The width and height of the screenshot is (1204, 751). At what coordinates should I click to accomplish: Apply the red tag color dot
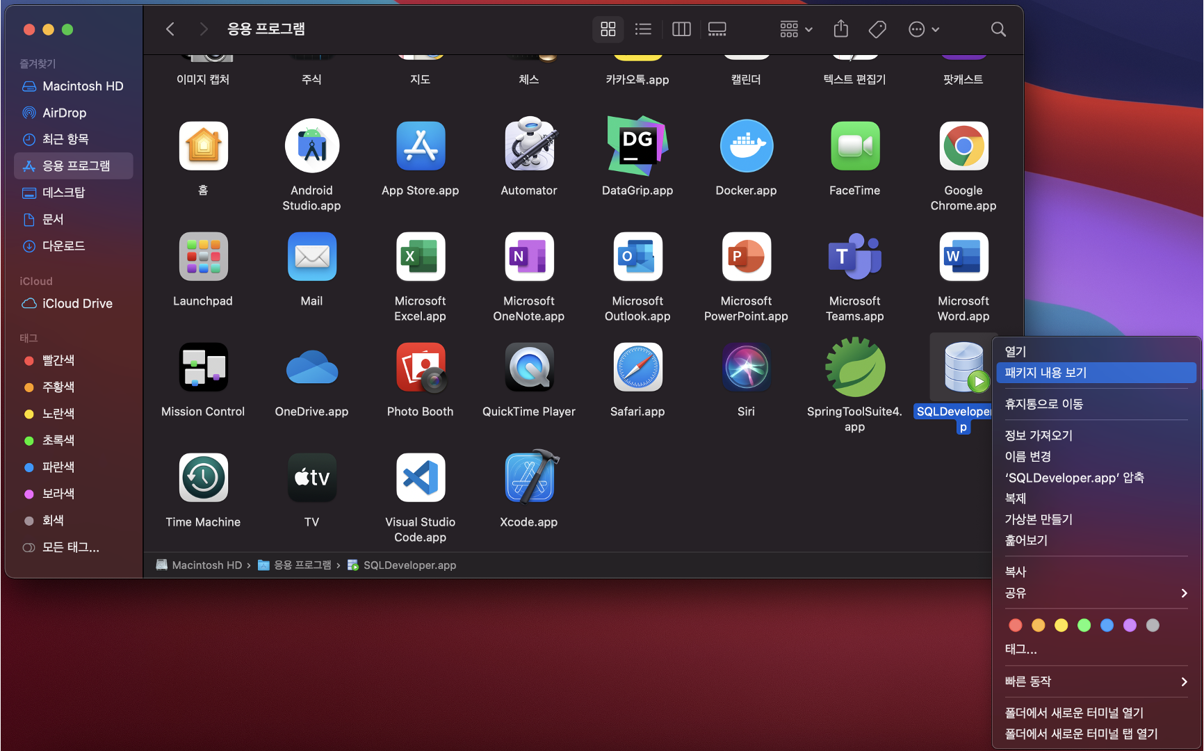point(1016,625)
